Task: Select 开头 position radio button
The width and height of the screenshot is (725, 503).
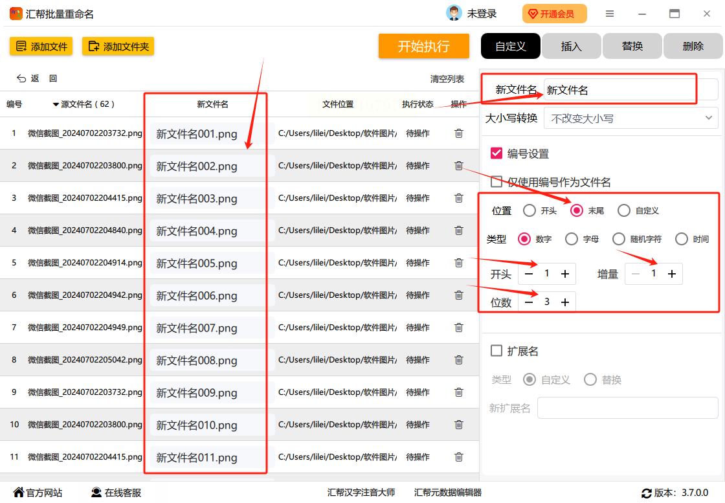Action: click(x=530, y=210)
